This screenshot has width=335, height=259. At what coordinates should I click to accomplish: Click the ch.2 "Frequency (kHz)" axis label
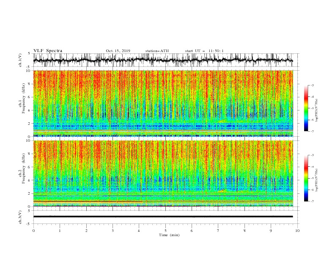[24, 168]
